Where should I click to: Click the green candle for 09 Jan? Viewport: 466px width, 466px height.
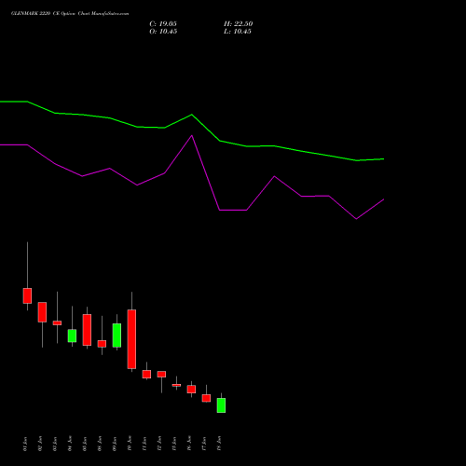pyautogui.click(x=116, y=336)
